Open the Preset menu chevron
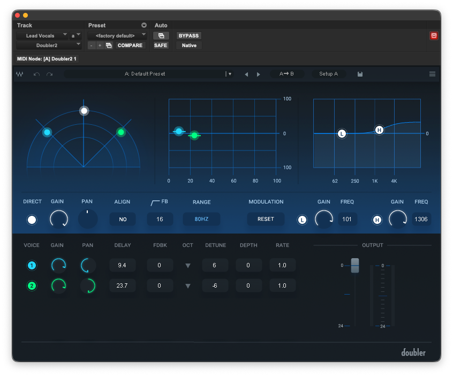 point(144,25)
